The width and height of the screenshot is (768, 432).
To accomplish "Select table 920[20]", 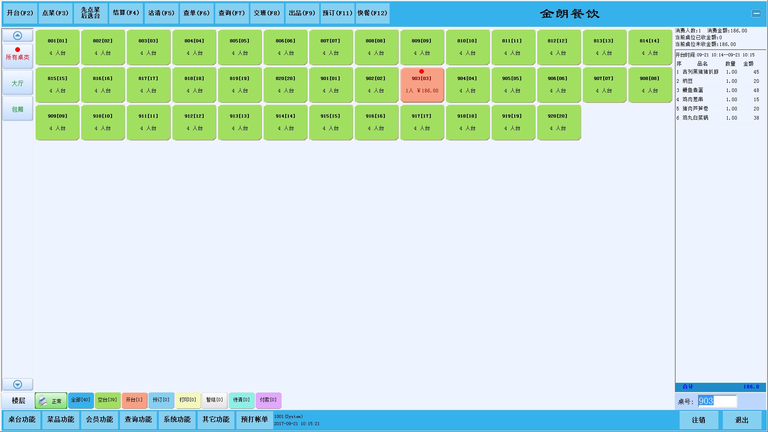I will (x=558, y=122).
